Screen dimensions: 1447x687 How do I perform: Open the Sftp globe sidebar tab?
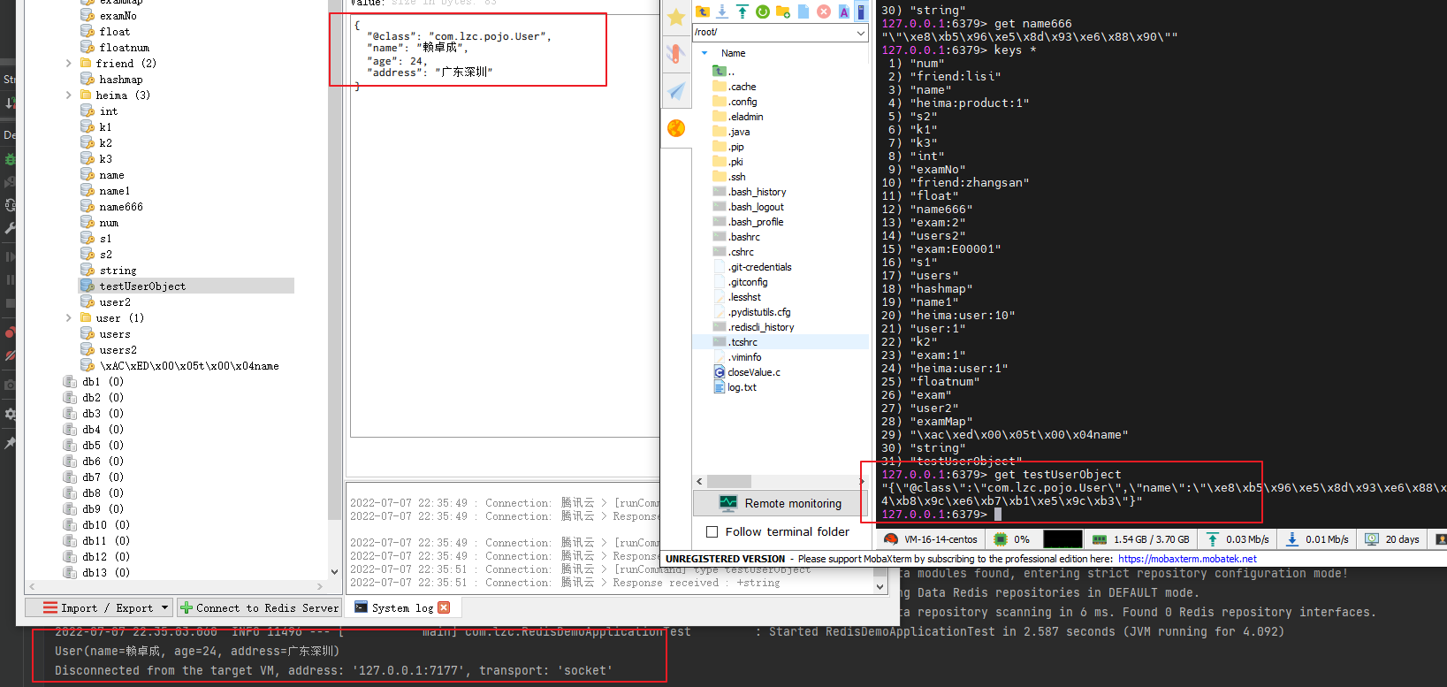pyautogui.click(x=676, y=128)
